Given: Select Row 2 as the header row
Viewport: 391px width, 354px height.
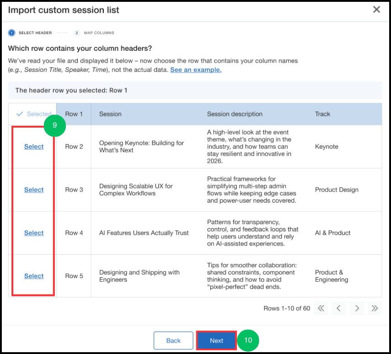Looking at the screenshot, I should tap(34, 146).
